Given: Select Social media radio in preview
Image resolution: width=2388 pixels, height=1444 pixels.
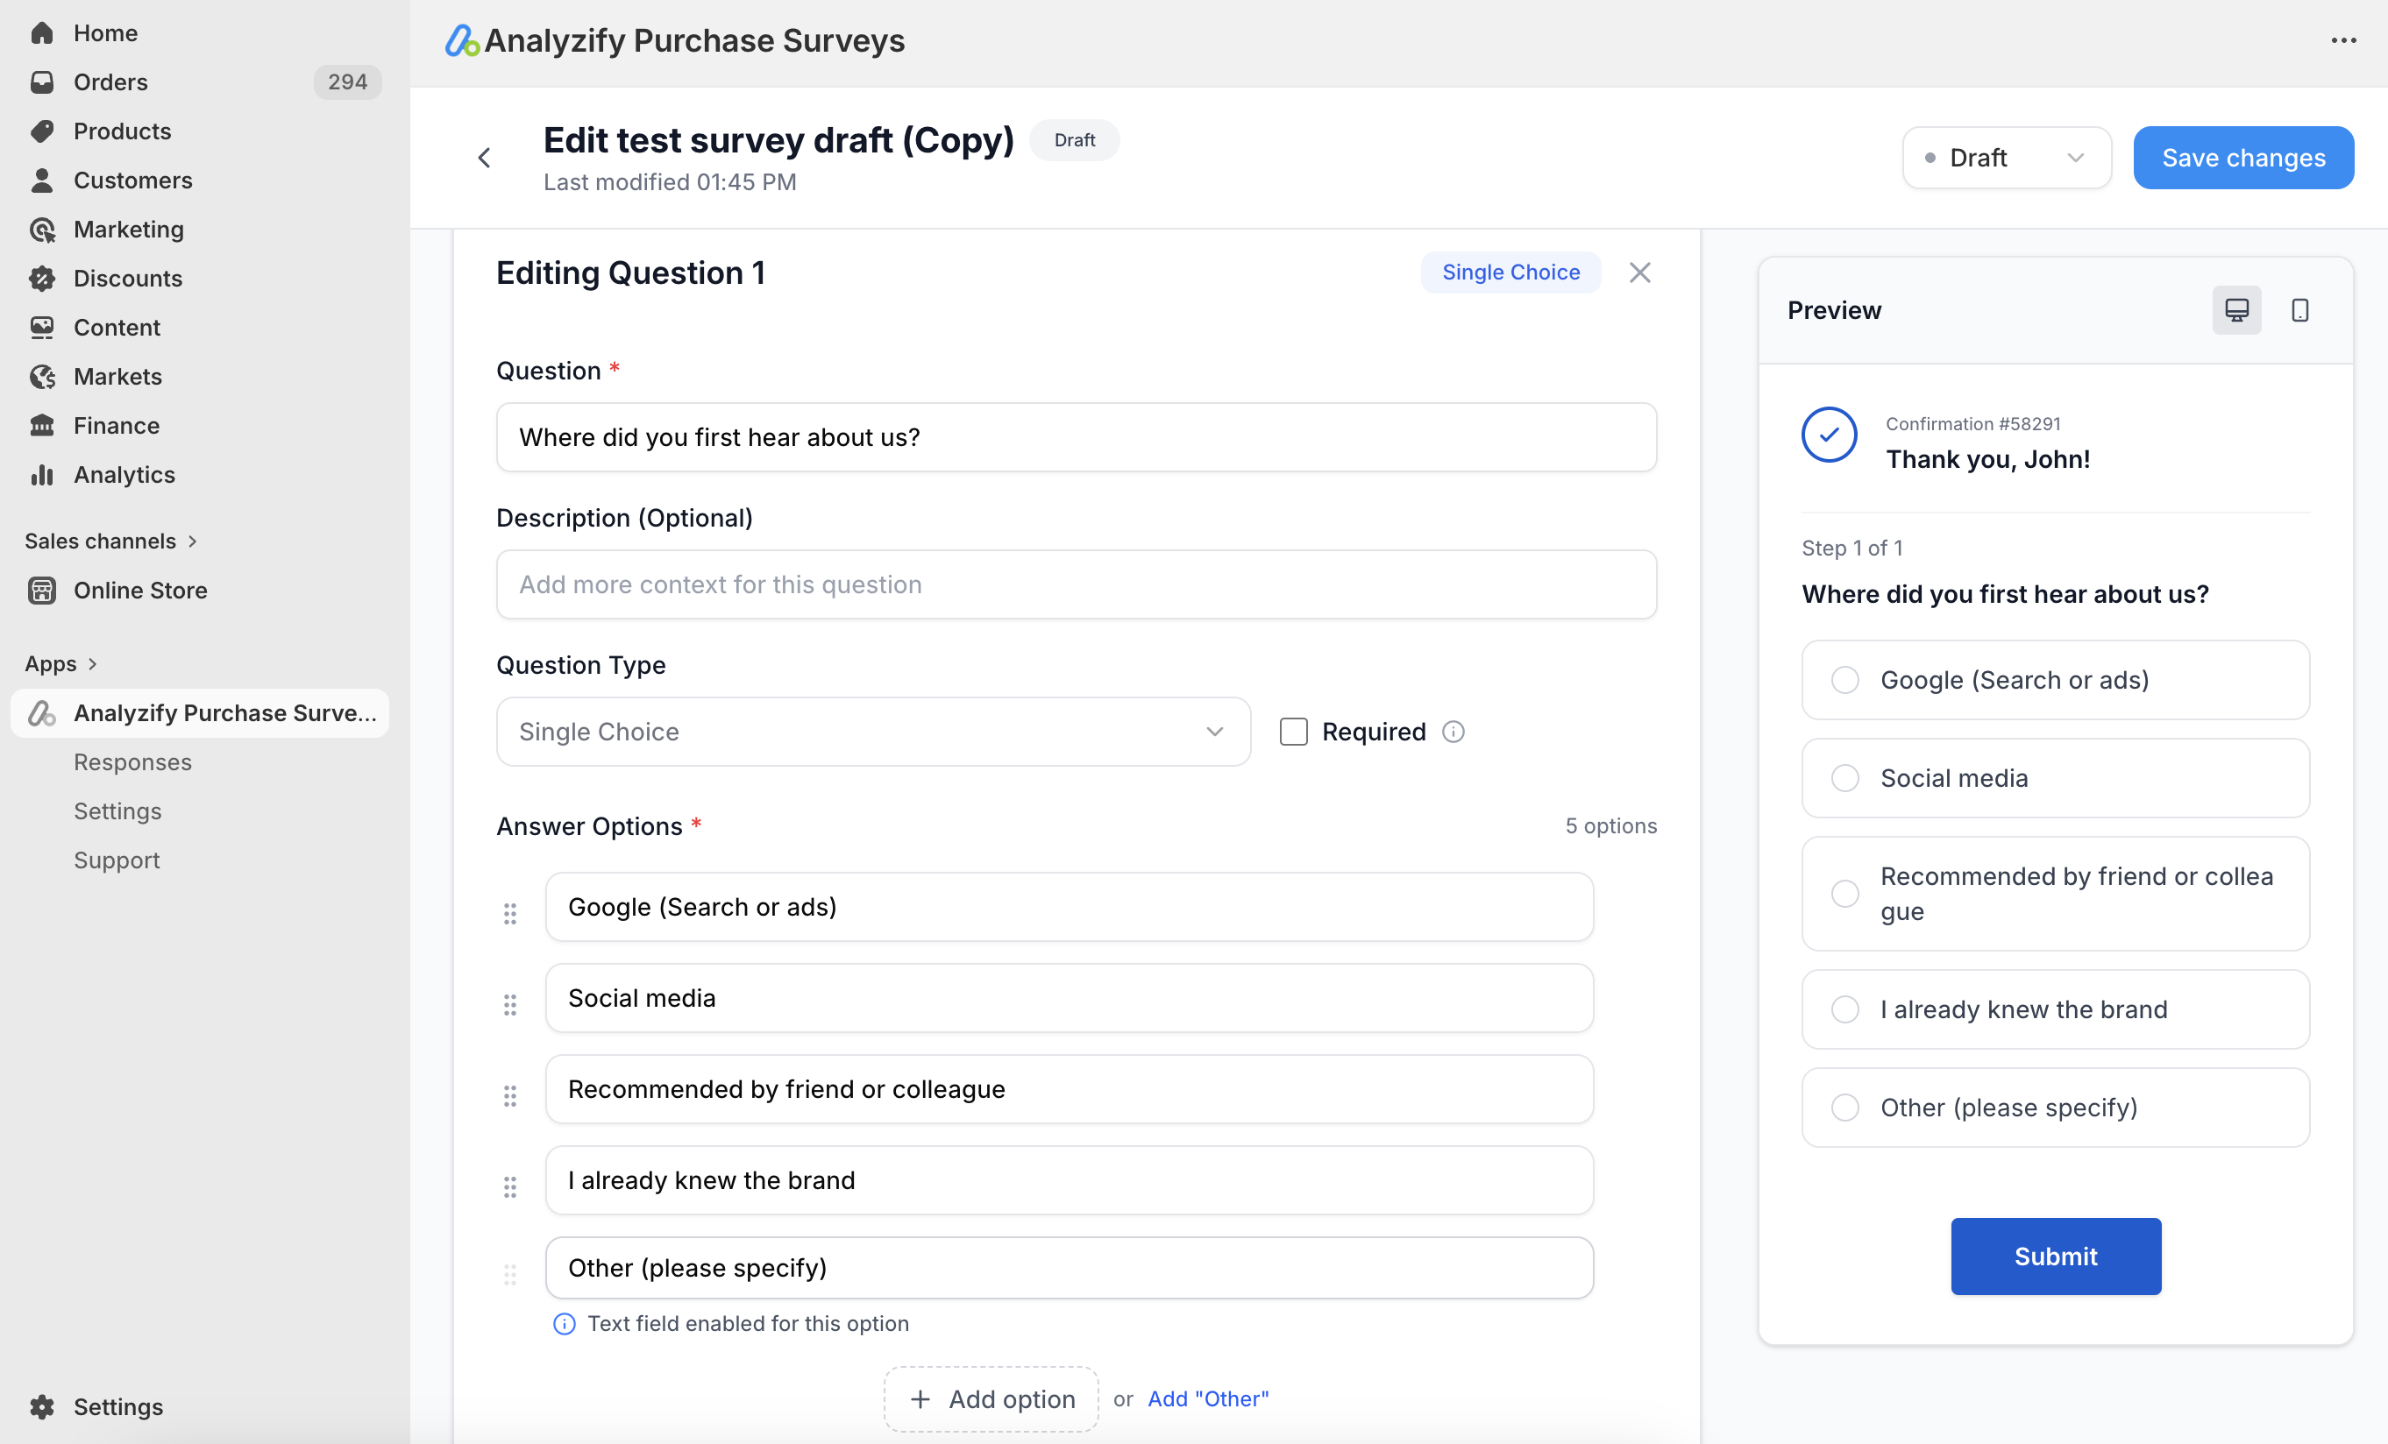Looking at the screenshot, I should pyautogui.click(x=1846, y=778).
